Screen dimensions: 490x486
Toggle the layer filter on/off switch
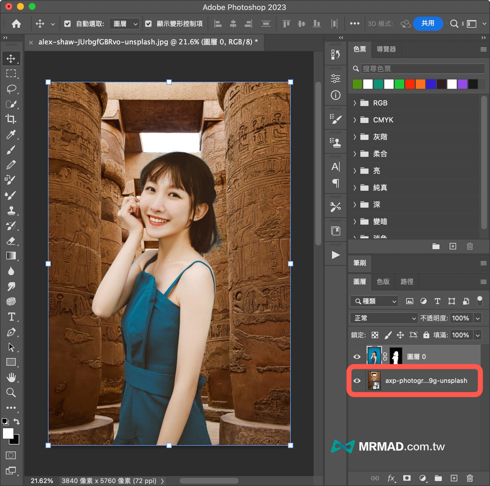coord(479,301)
